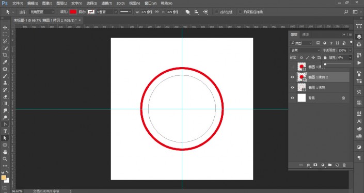Open the 文件(F) menu
The width and height of the screenshot is (364, 193).
click(x=18, y=3)
